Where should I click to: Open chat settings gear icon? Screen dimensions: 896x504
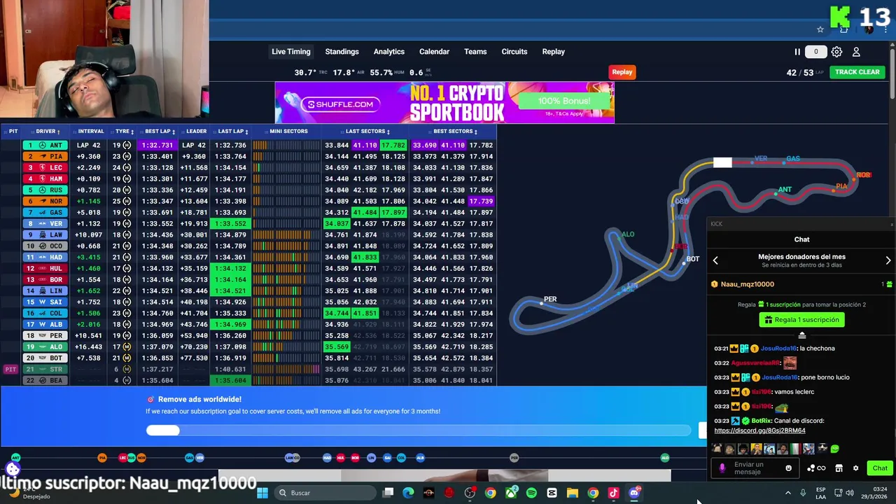point(855,468)
